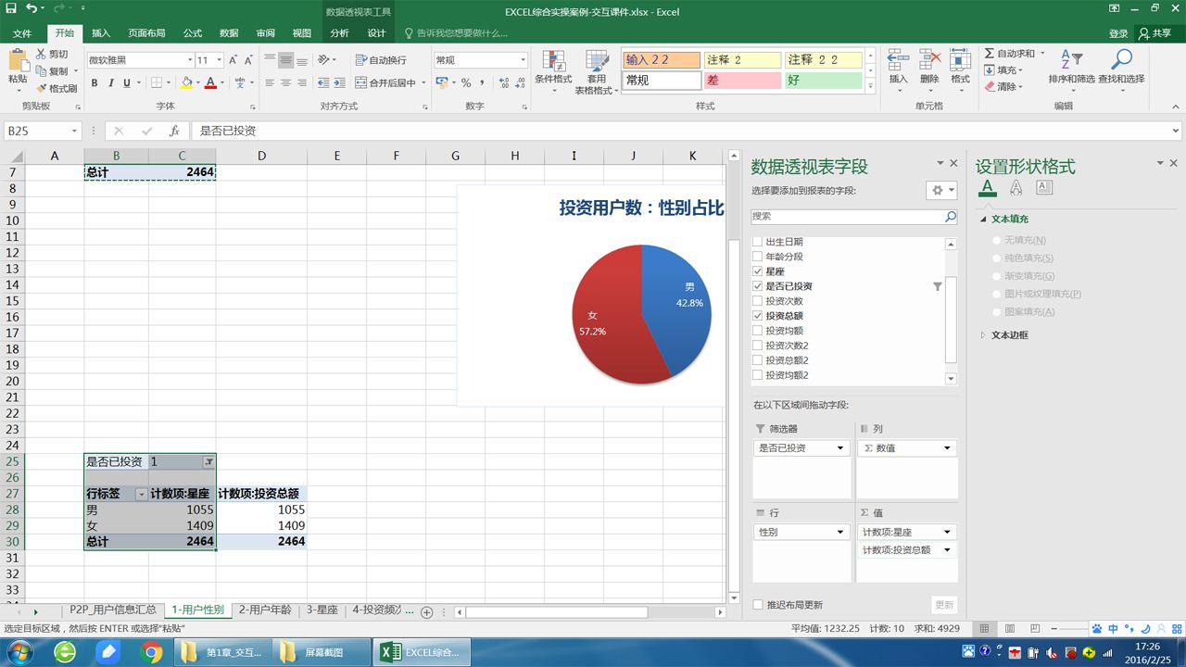
Task: Switch to the 插入 Insert ribbon tab
Action: tap(101, 33)
